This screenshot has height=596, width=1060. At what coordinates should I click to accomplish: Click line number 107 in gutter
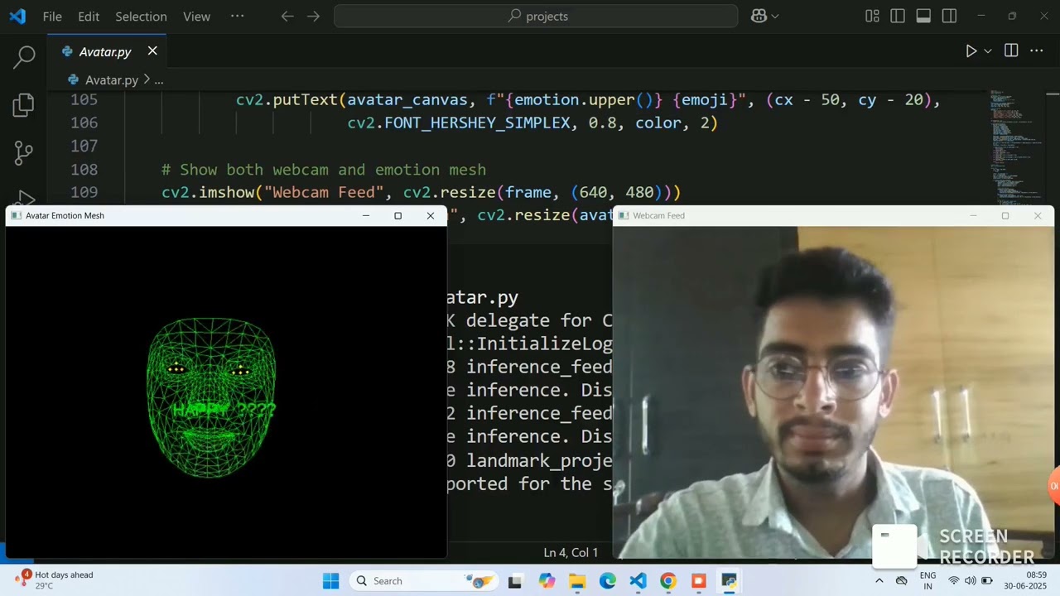pyautogui.click(x=84, y=146)
